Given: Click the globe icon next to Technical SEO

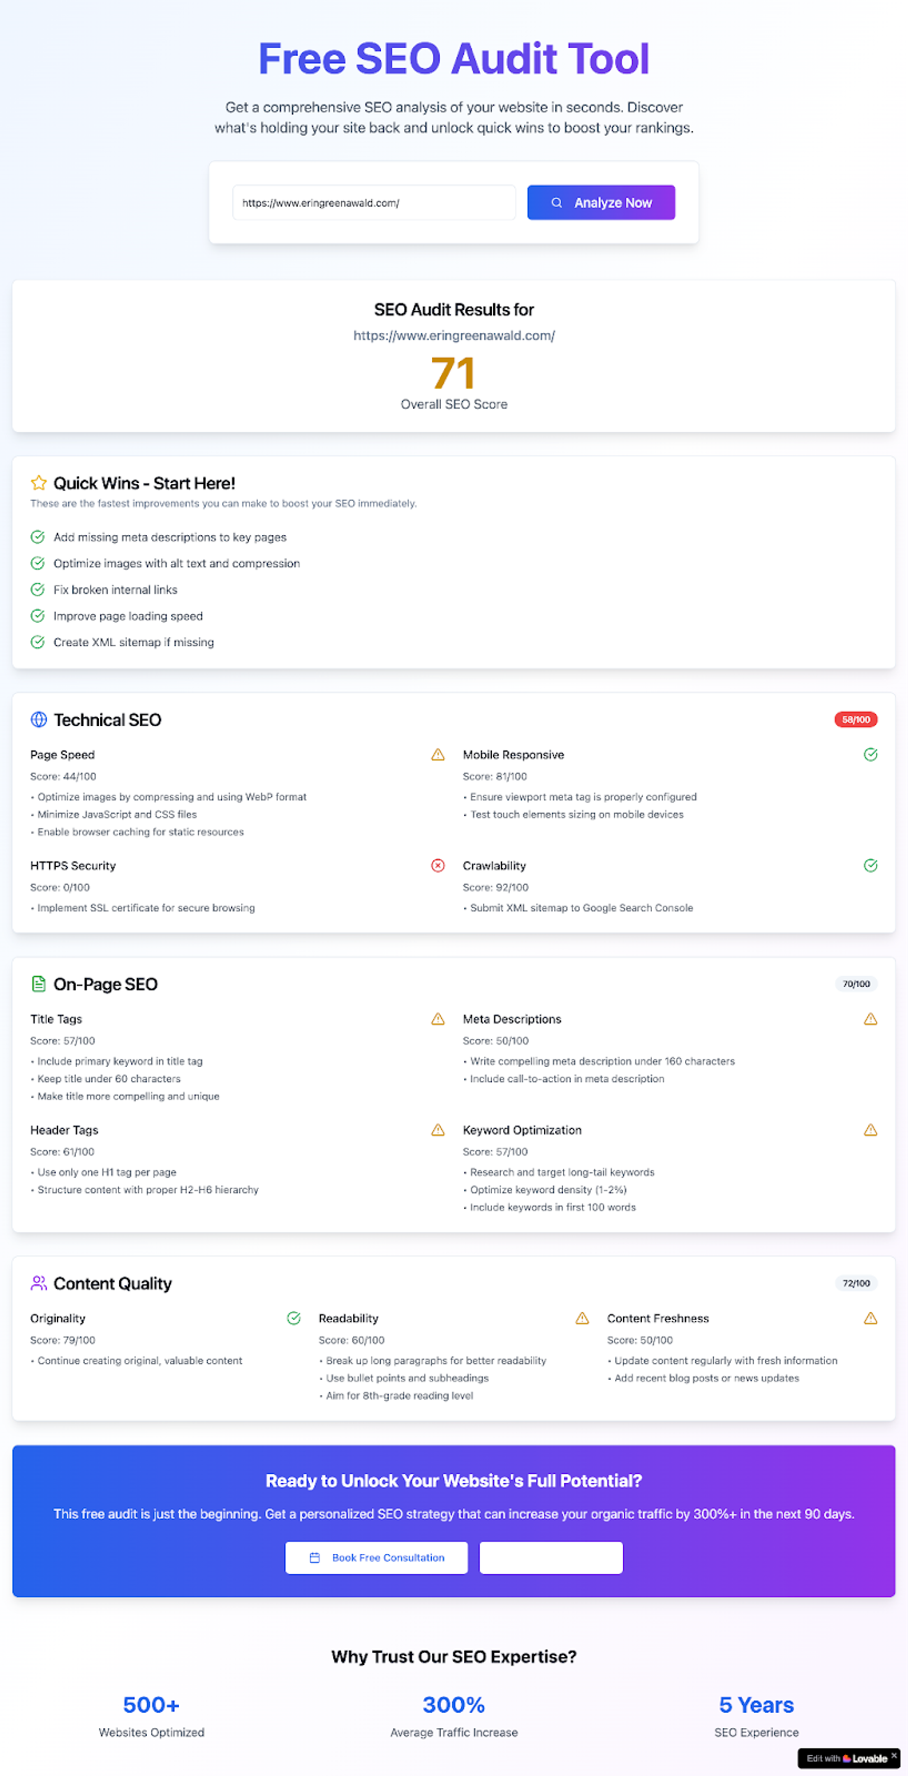Looking at the screenshot, I should (x=39, y=720).
